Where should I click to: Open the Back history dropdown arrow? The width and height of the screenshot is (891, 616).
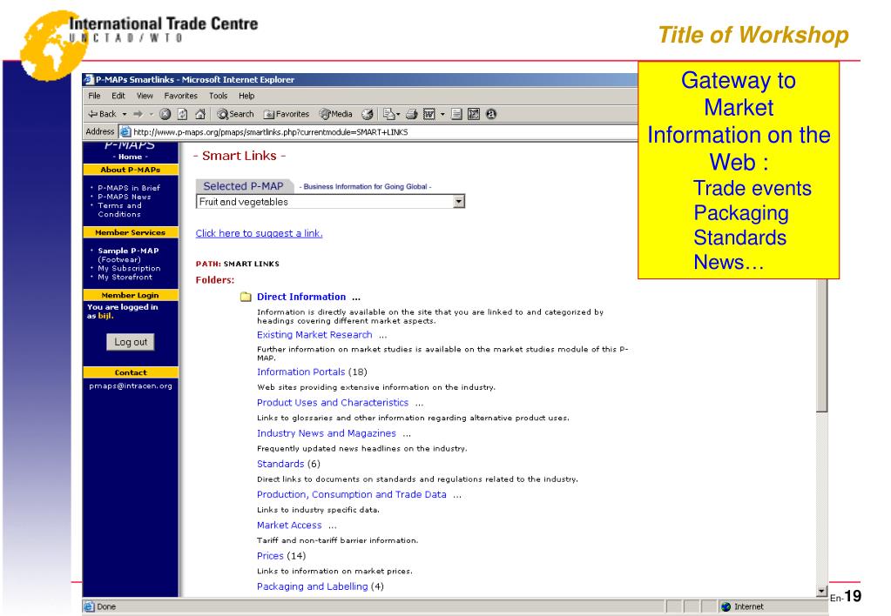125,114
